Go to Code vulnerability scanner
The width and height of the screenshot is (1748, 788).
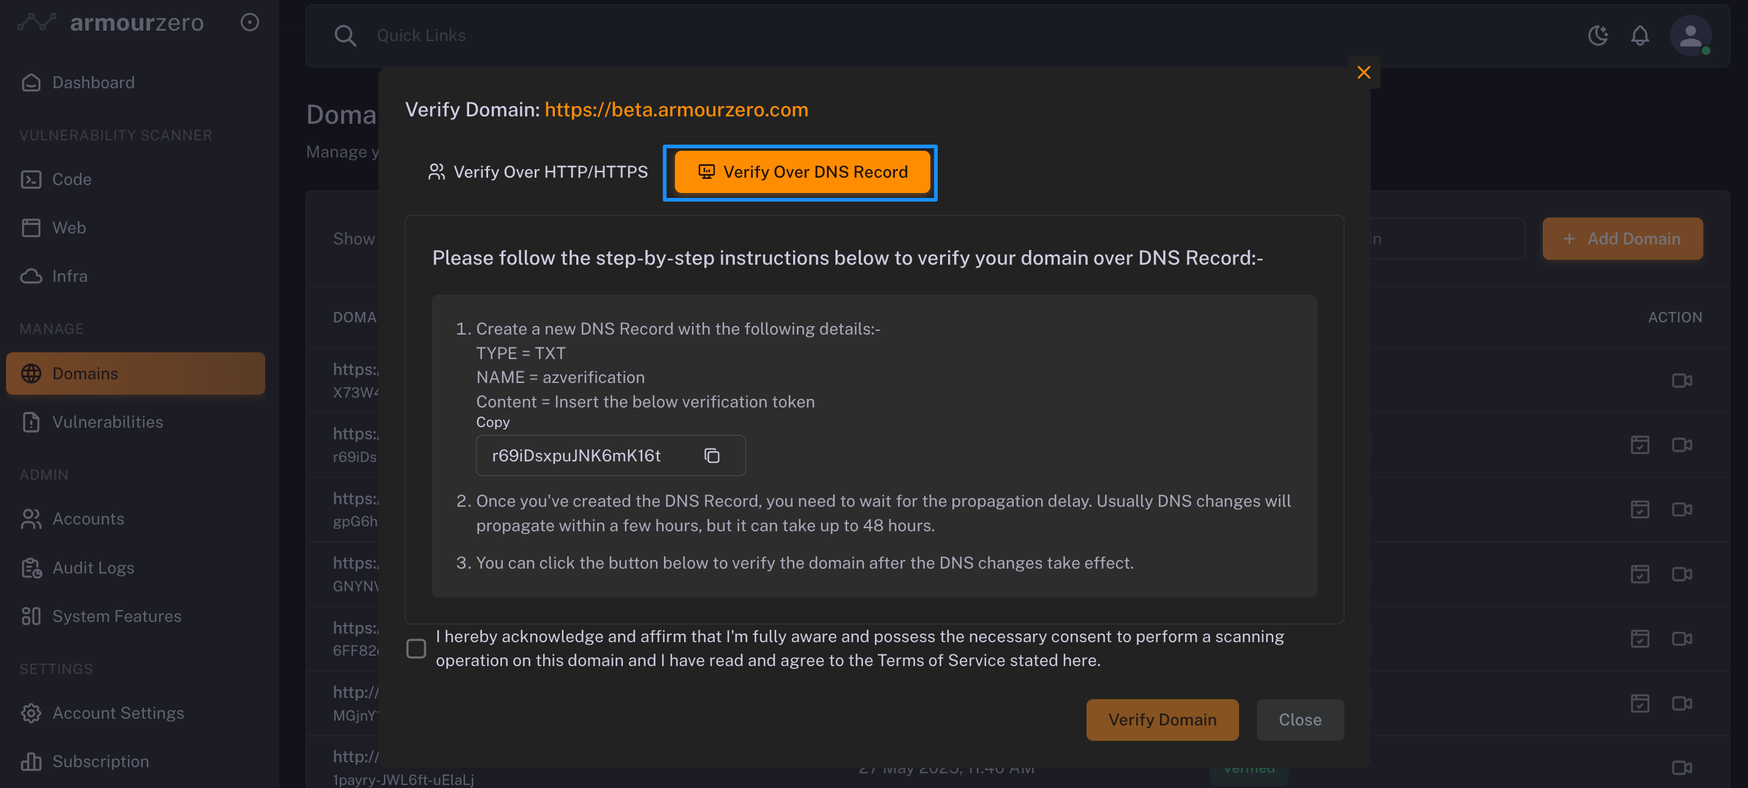71,179
